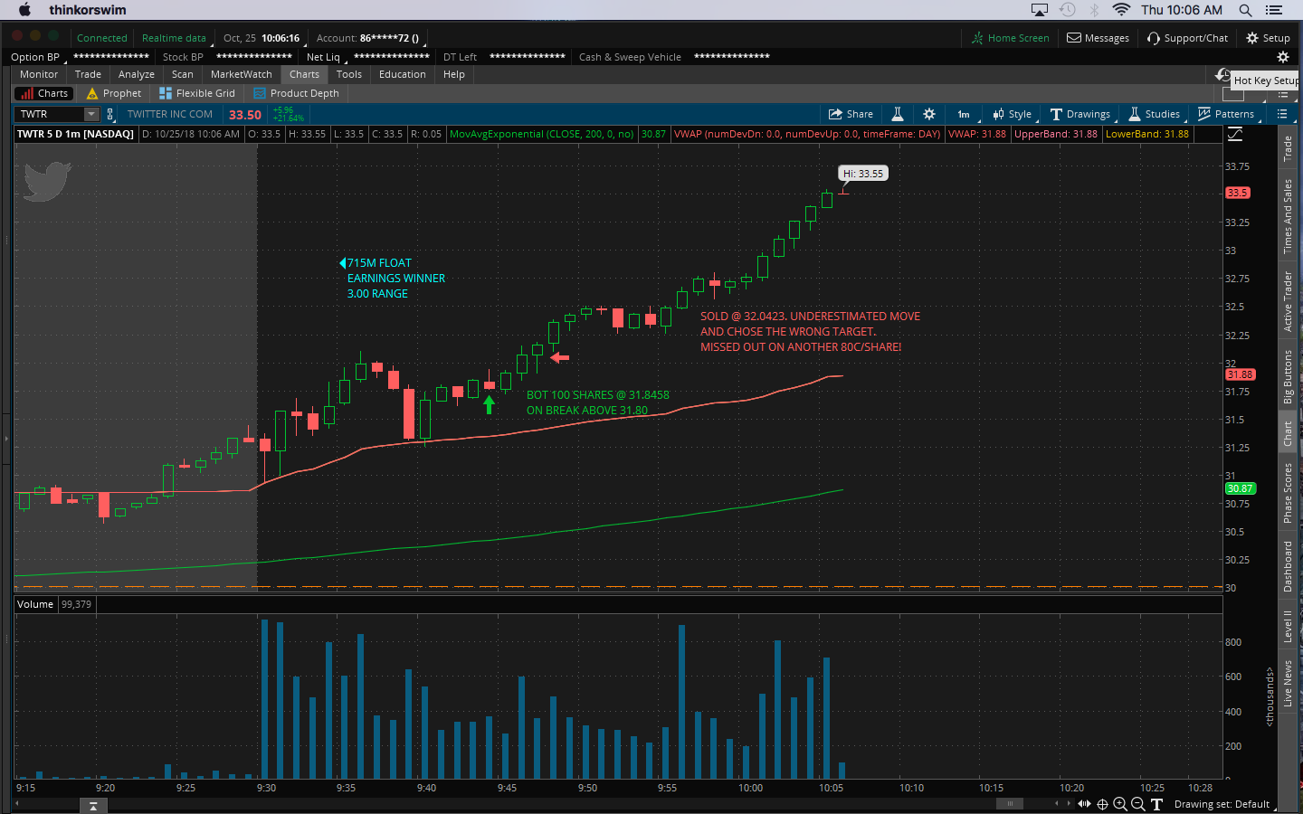Open the thinkorswim application menu
The image size is (1303, 814).
[88, 10]
